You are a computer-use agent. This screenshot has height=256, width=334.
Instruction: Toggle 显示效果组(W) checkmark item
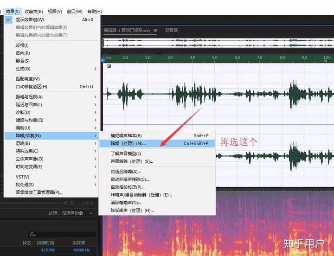(52, 19)
